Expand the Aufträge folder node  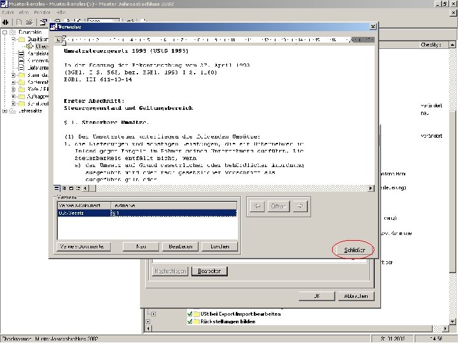[13, 97]
